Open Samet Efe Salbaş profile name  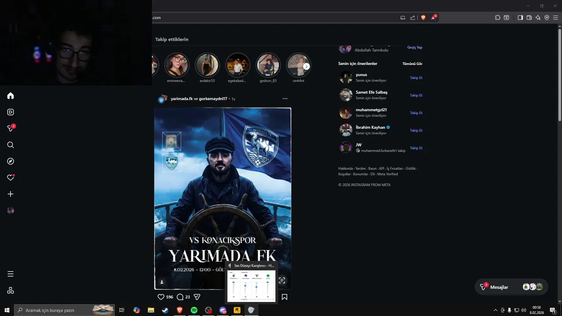click(371, 92)
